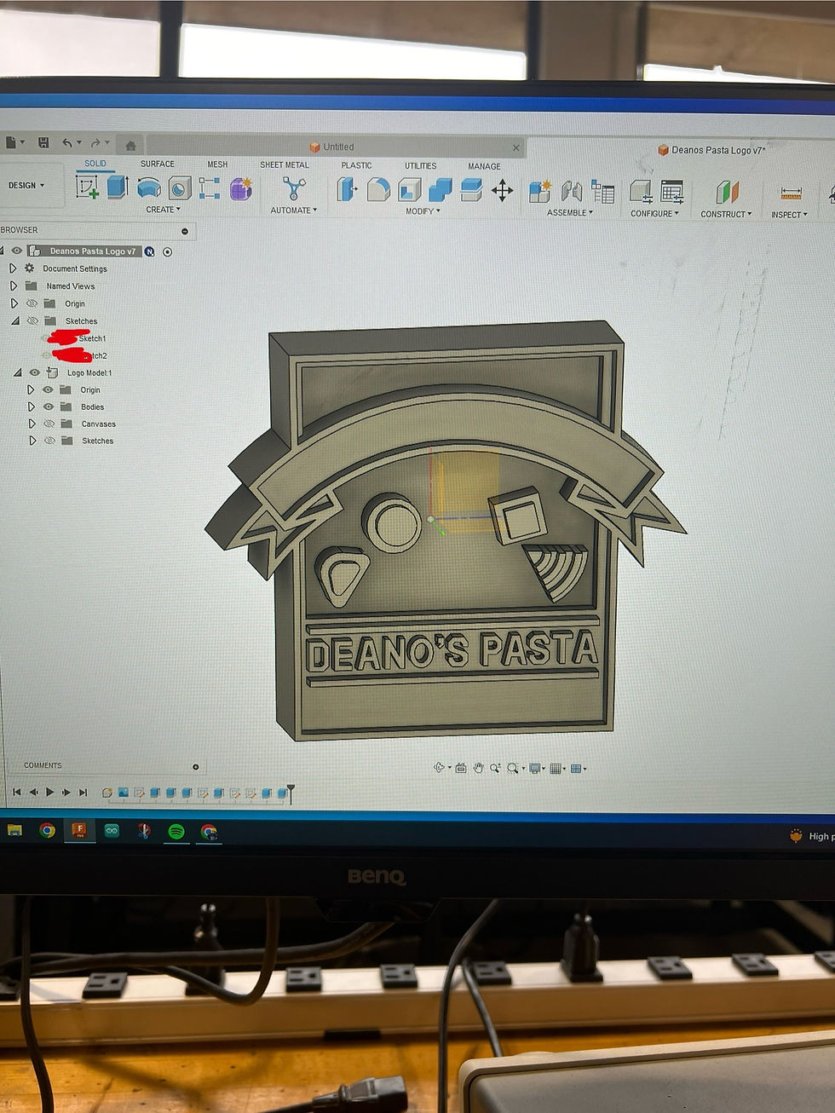The height and width of the screenshot is (1113, 835).
Task: Open Spotify from the taskbar
Action: [176, 831]
